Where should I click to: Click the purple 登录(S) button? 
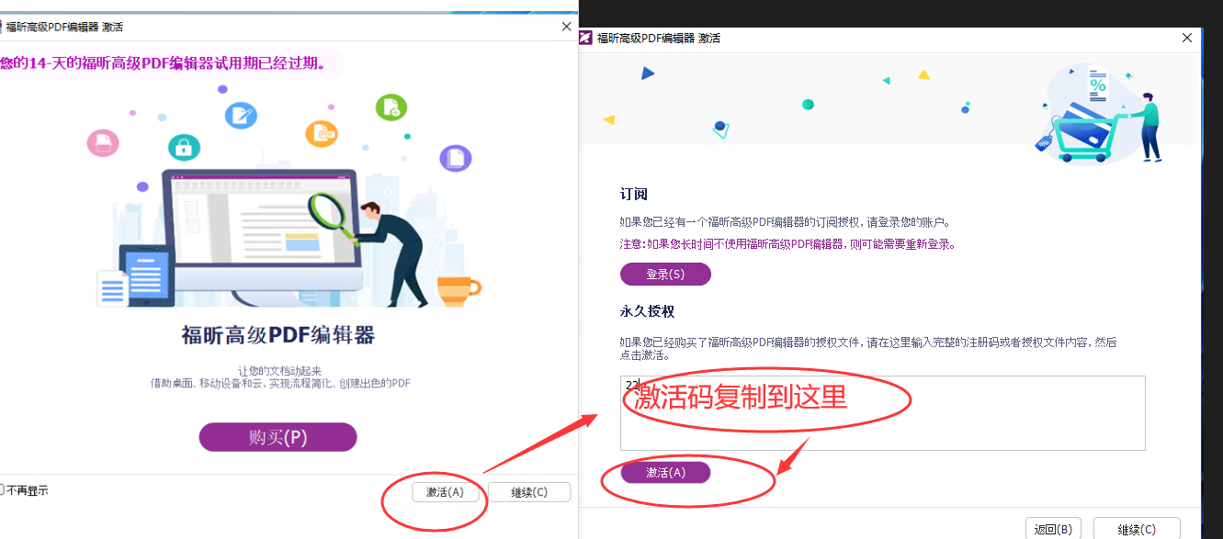pos(665,275)
